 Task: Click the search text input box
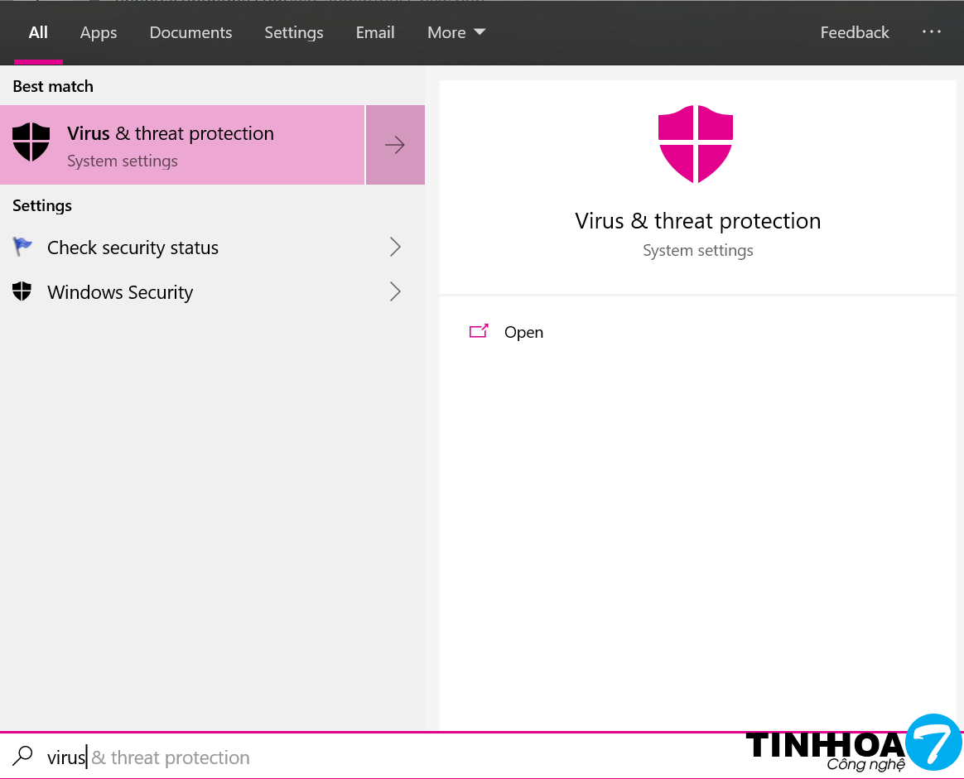pyautogui.click(x=331, y=757)
